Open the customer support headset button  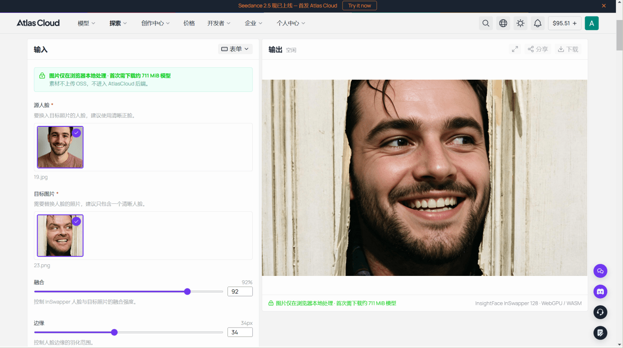pyautogui.click(x=600, y=312)
